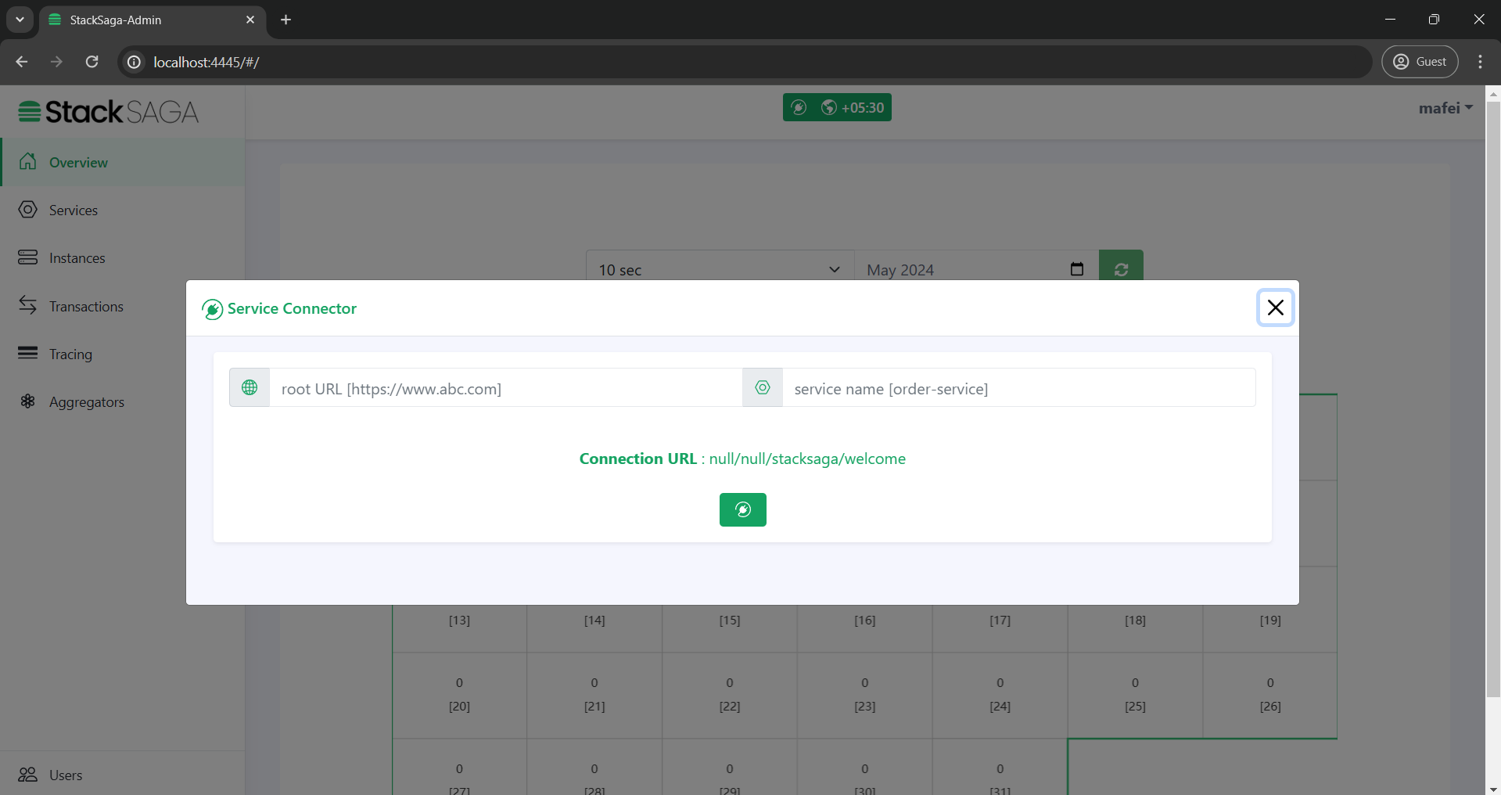Open the Services page

123,210
